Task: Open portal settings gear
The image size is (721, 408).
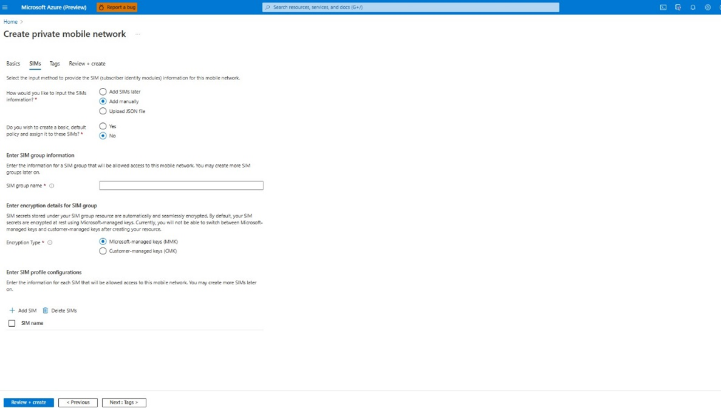Action: [x=708, y=7]
